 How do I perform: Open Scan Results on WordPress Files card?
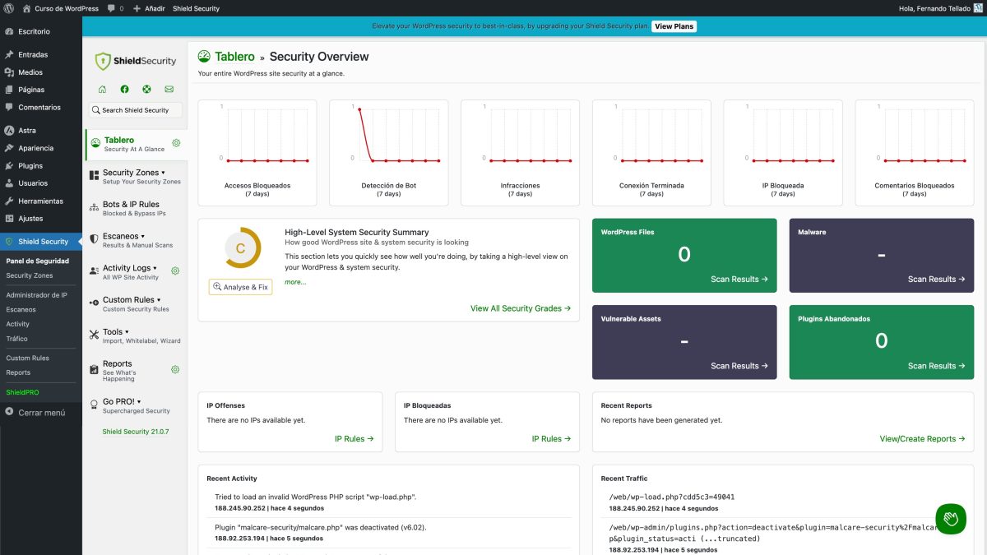point(739,280)
